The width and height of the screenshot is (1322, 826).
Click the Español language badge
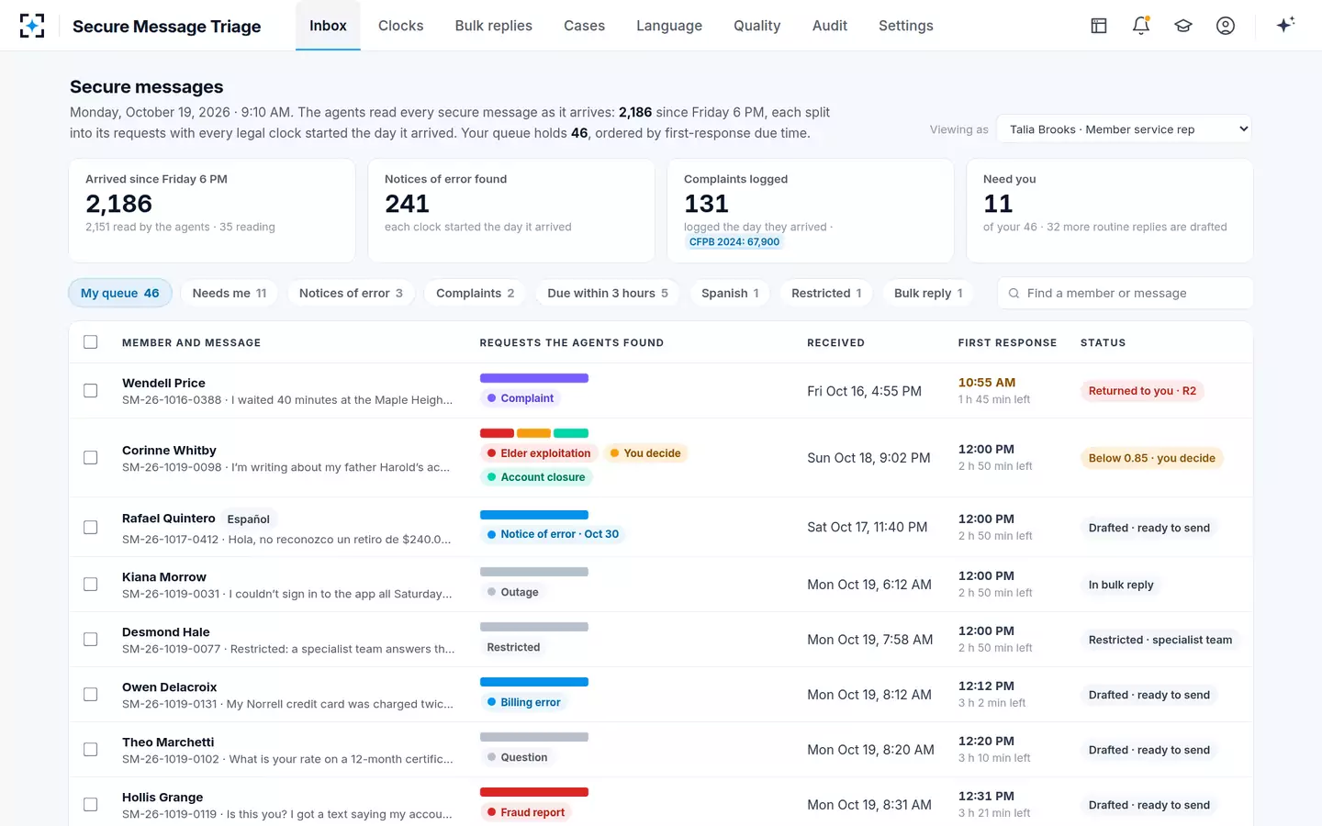[x=249, y=519]
